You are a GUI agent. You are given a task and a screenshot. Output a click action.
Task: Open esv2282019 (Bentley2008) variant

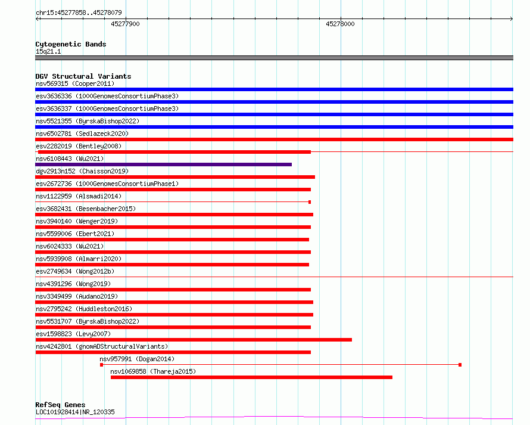point(79,146)
